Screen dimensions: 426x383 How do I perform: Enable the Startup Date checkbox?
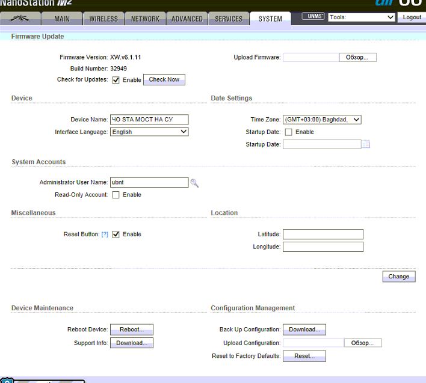click(x=288, y=132)
